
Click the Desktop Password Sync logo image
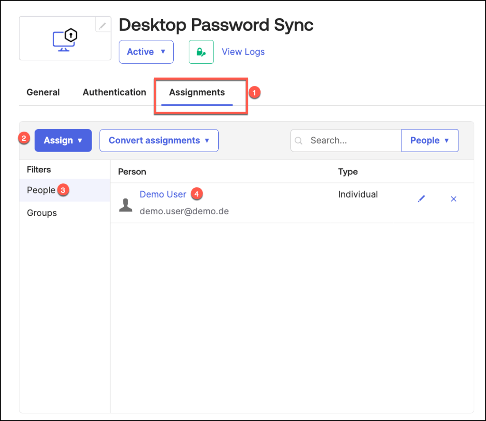(x=65, y=39)
